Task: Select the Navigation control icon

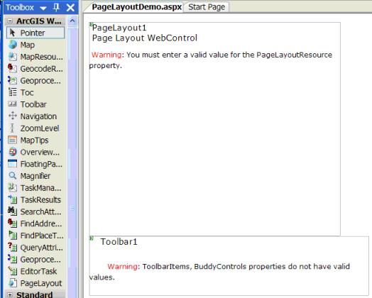Action: pos(13,116)
